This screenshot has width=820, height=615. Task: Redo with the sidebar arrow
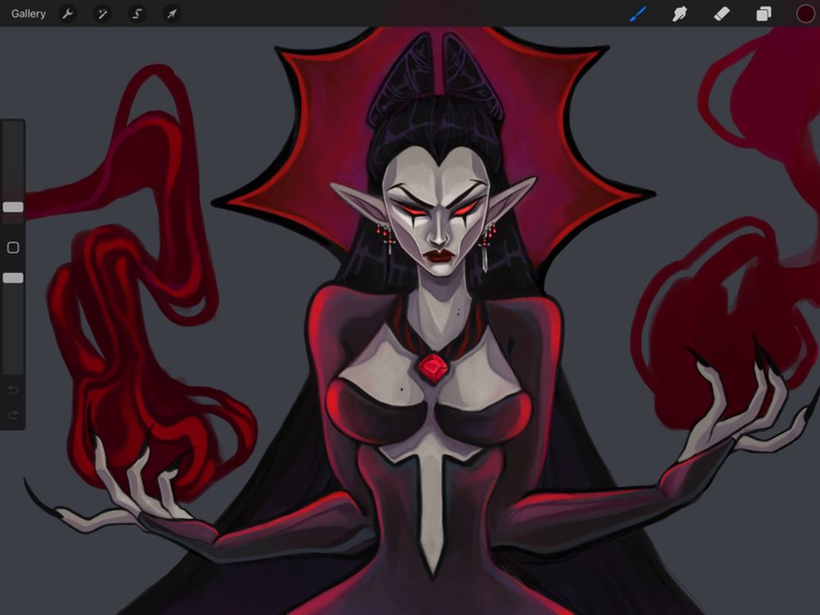(13, 415)
